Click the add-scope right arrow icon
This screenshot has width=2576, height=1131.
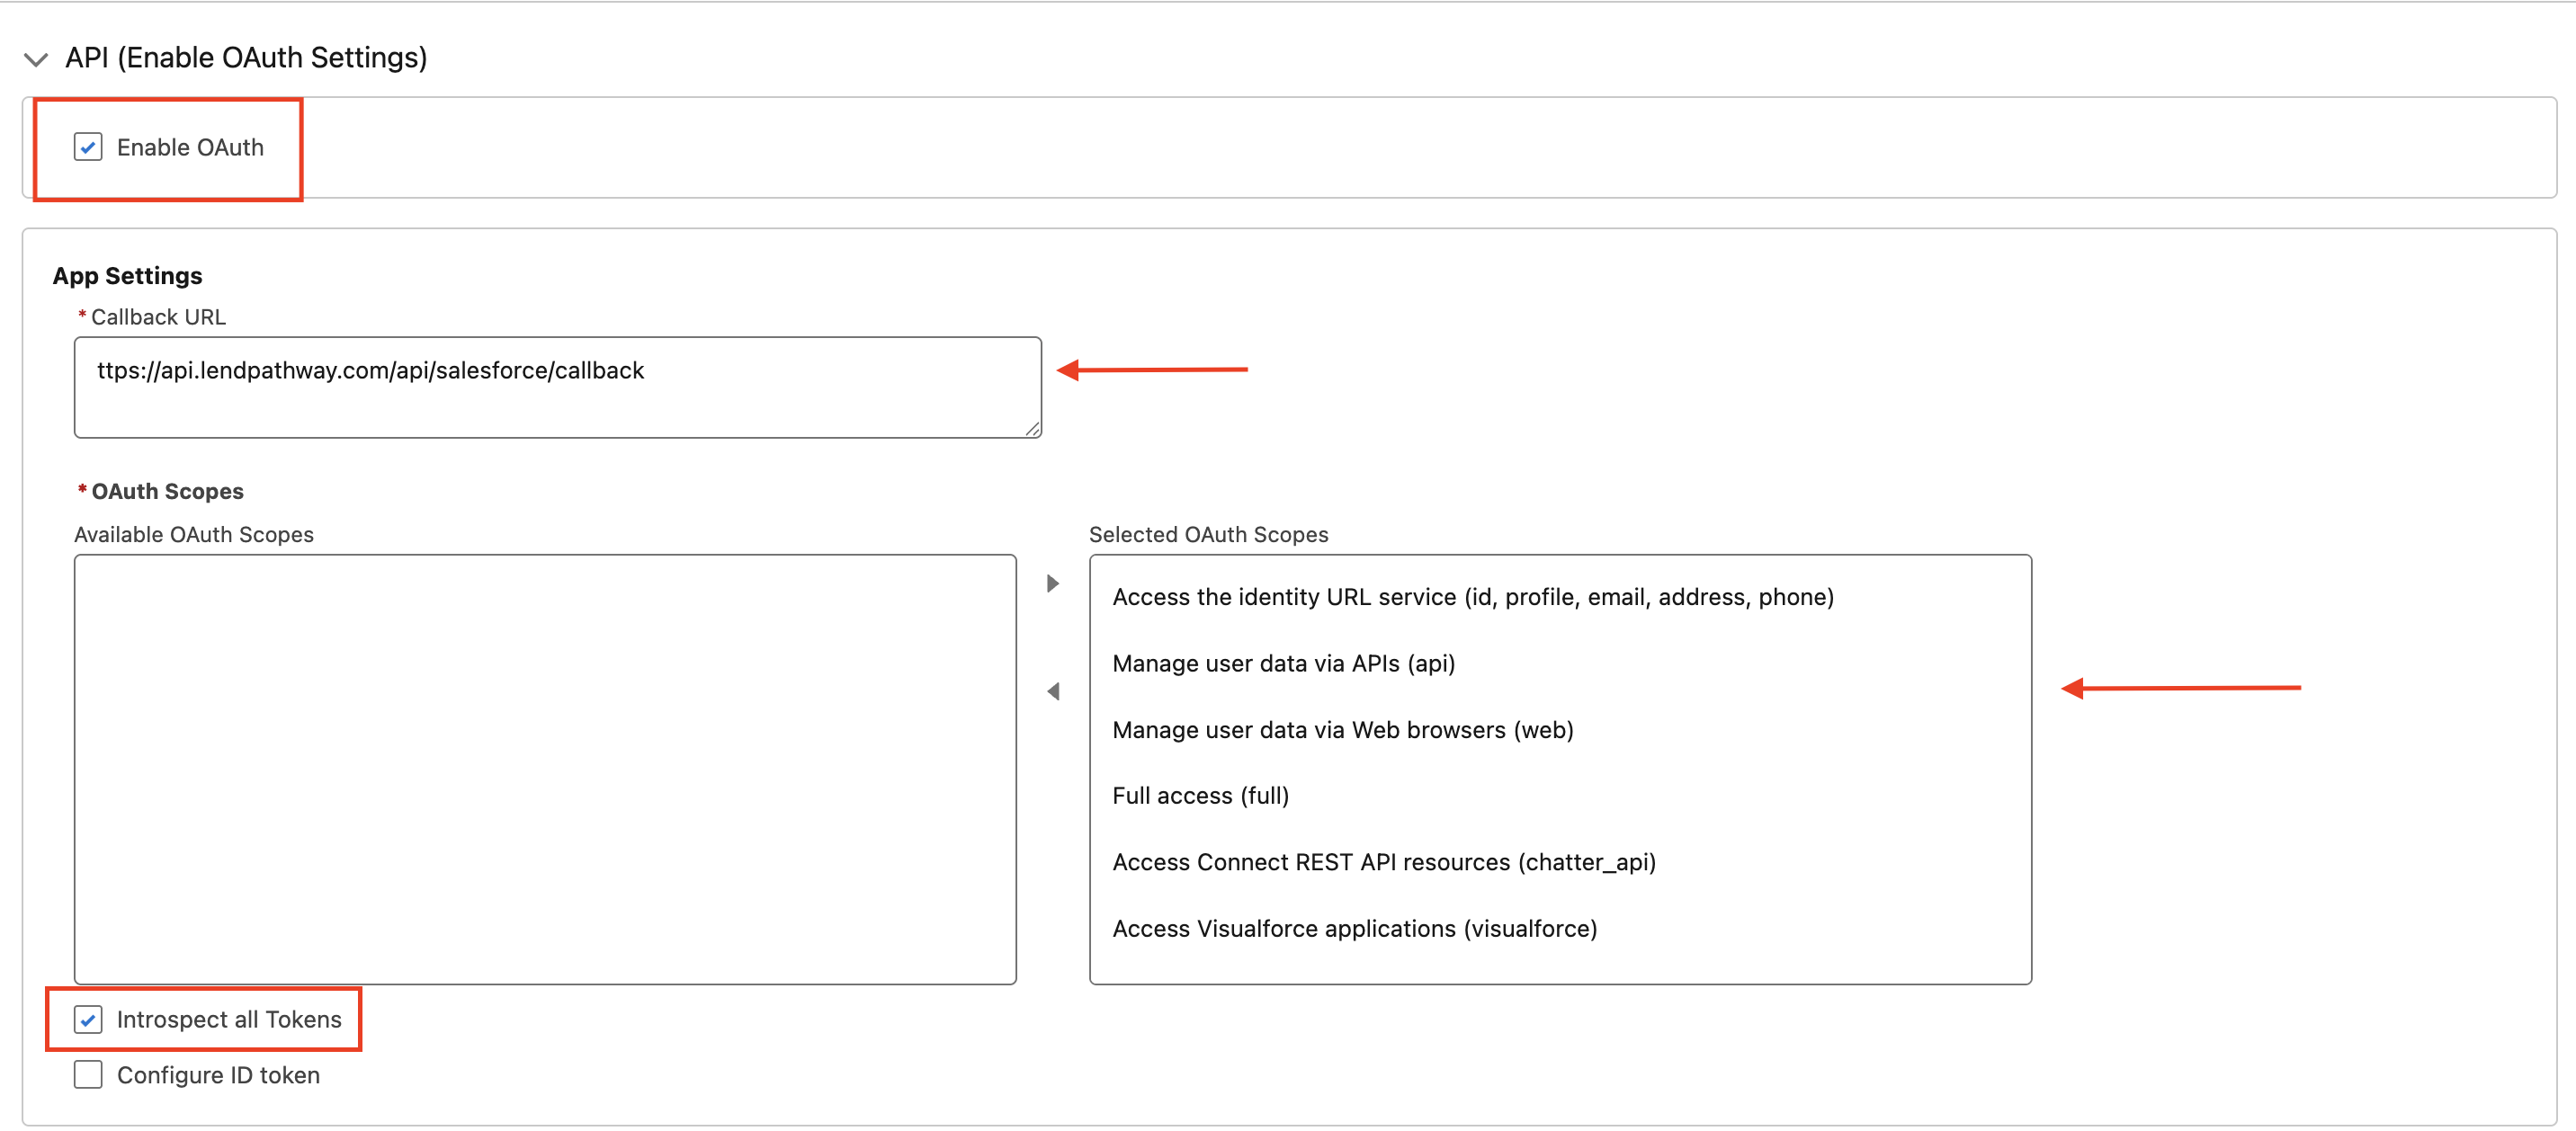pyautogui.click(x=1052, y=583)
